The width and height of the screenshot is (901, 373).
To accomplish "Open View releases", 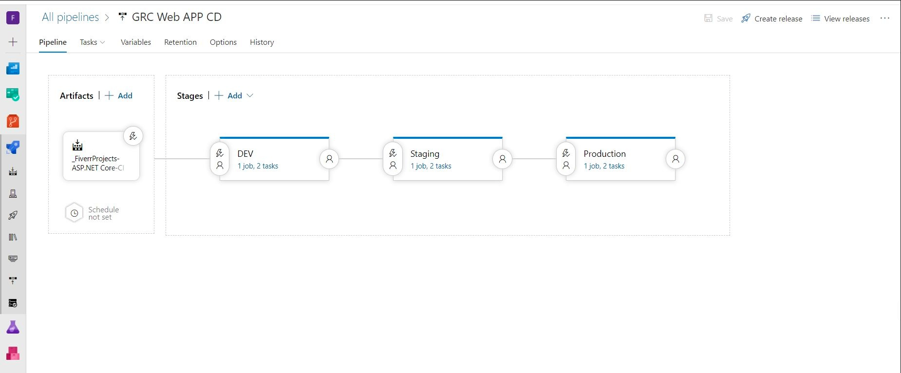I will pyautogui.click(x=840, y=19).
